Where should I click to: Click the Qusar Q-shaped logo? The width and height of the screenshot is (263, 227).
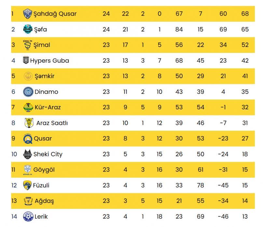pos(28,138)
